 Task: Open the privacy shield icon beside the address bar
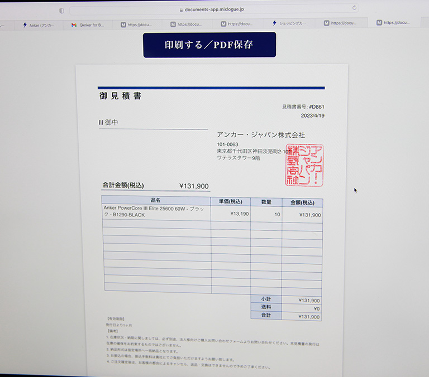pos(61,11)
